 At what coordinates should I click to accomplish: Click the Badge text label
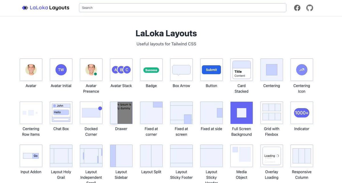click(151, 86)
